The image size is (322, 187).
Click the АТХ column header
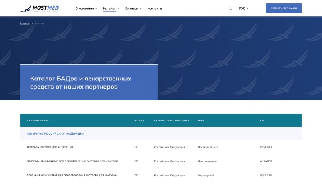[262, 120]
